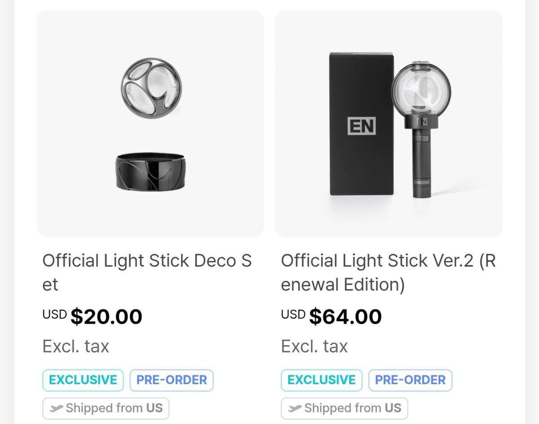Image resolution: width=539 pixels, height=424 pixels.
Task: Click the EXCLUSIVE badge under Deco Set
Action: 83,380
